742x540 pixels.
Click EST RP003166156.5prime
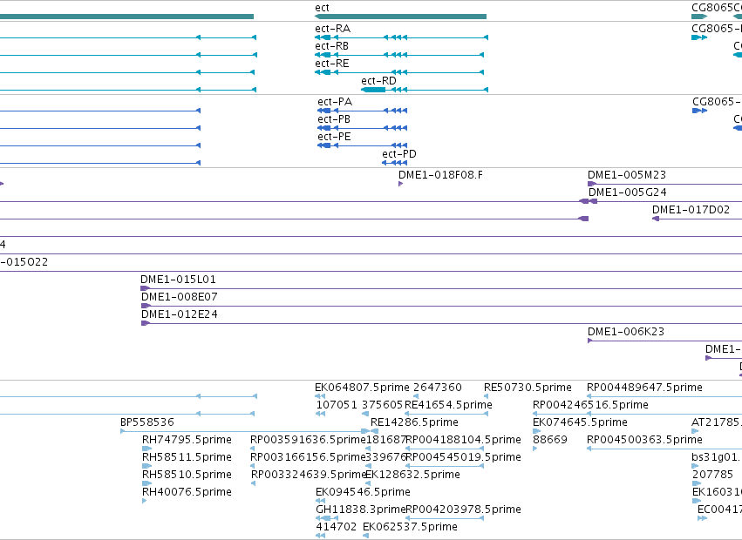point(308,457)
